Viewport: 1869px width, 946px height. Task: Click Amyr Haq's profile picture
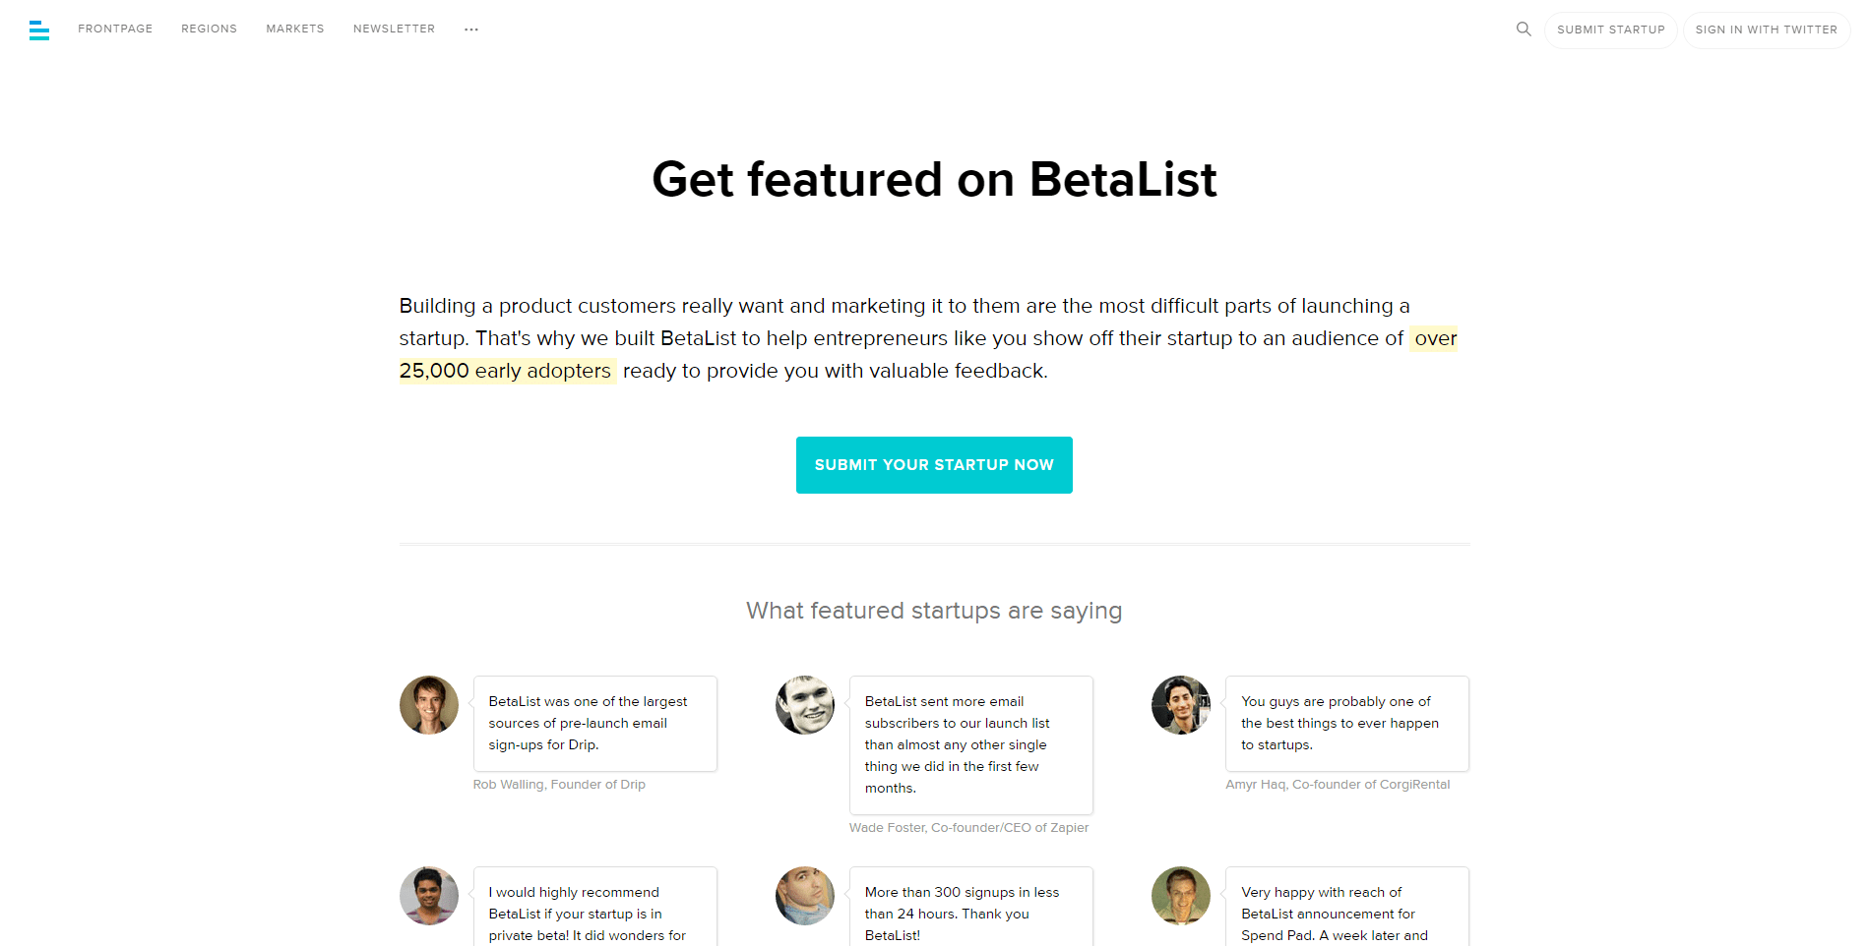1180,705
